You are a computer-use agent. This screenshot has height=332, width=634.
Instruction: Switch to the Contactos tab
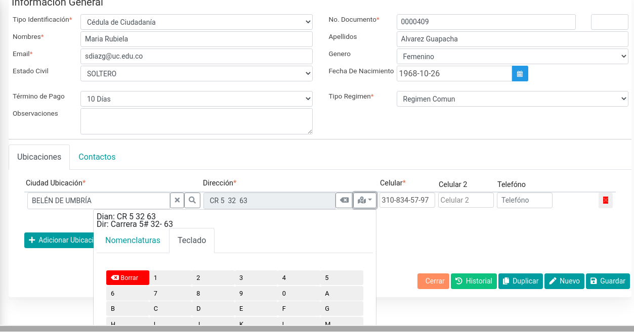pos(97,157)
